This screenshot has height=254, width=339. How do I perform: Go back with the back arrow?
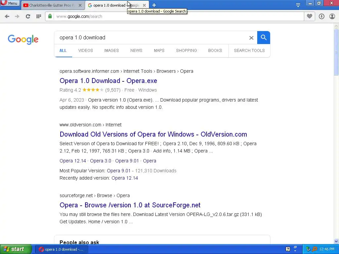[7, 17]
